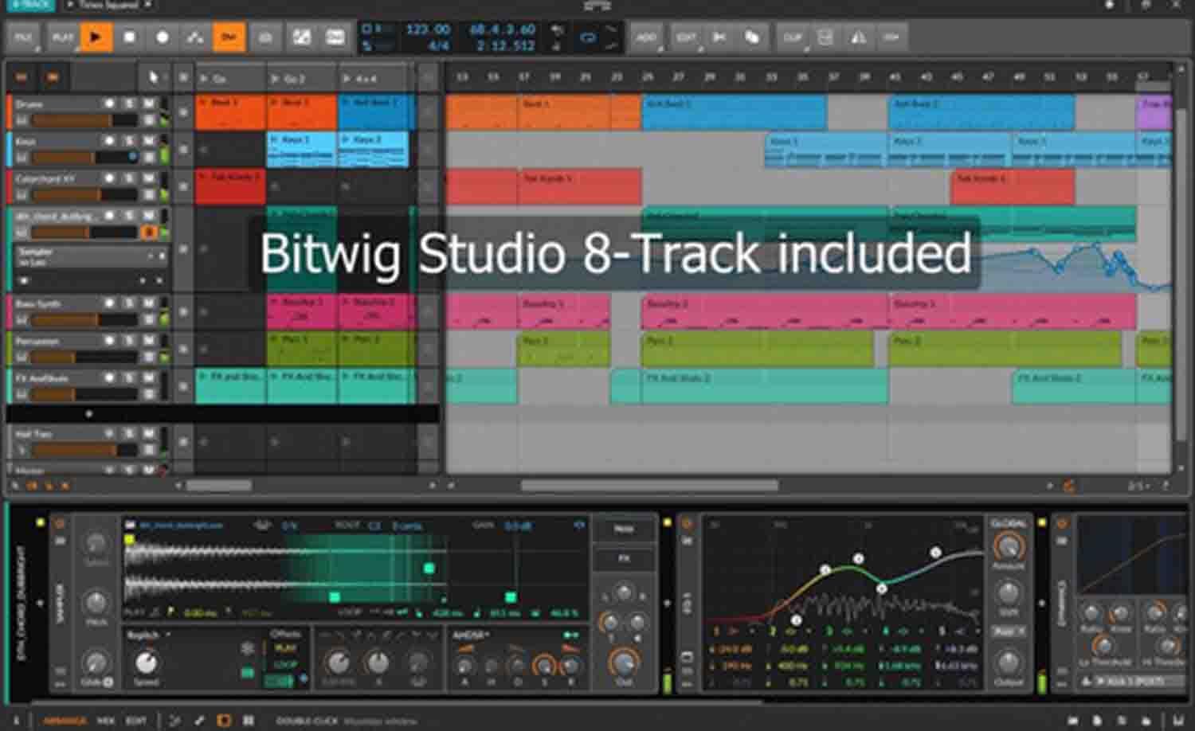Click the Stop button in the transport
The image size is (1195, 731).
click(x=129, y=37)
